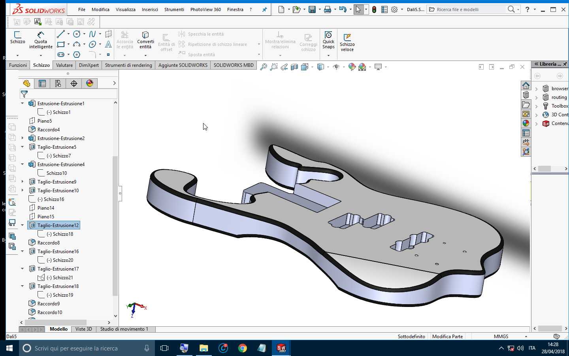
Task: Click the Zoom to Fit magnifier icon
Action: 264,67
